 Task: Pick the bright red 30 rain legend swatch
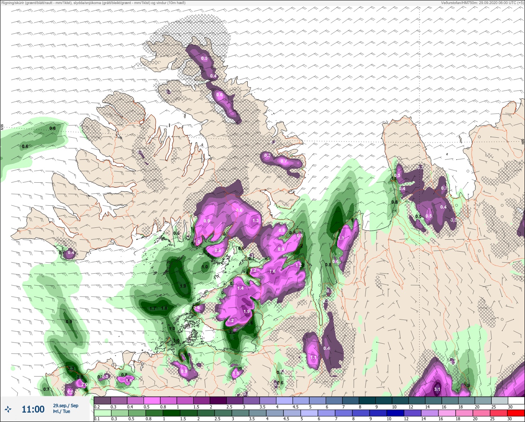516,413
